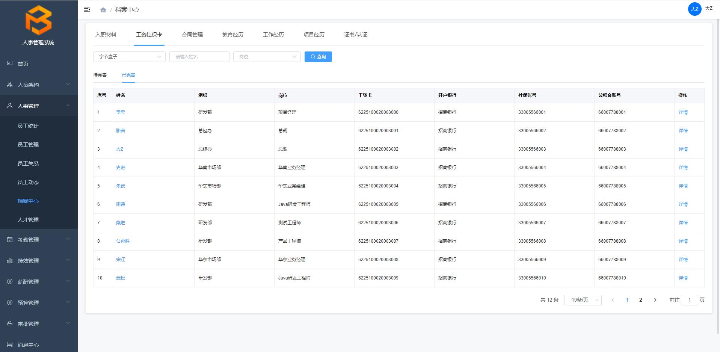Open 详情 for employee 李忠
Image resolution: width=720 pixels, height=352 pixels.
coord(683,112)
